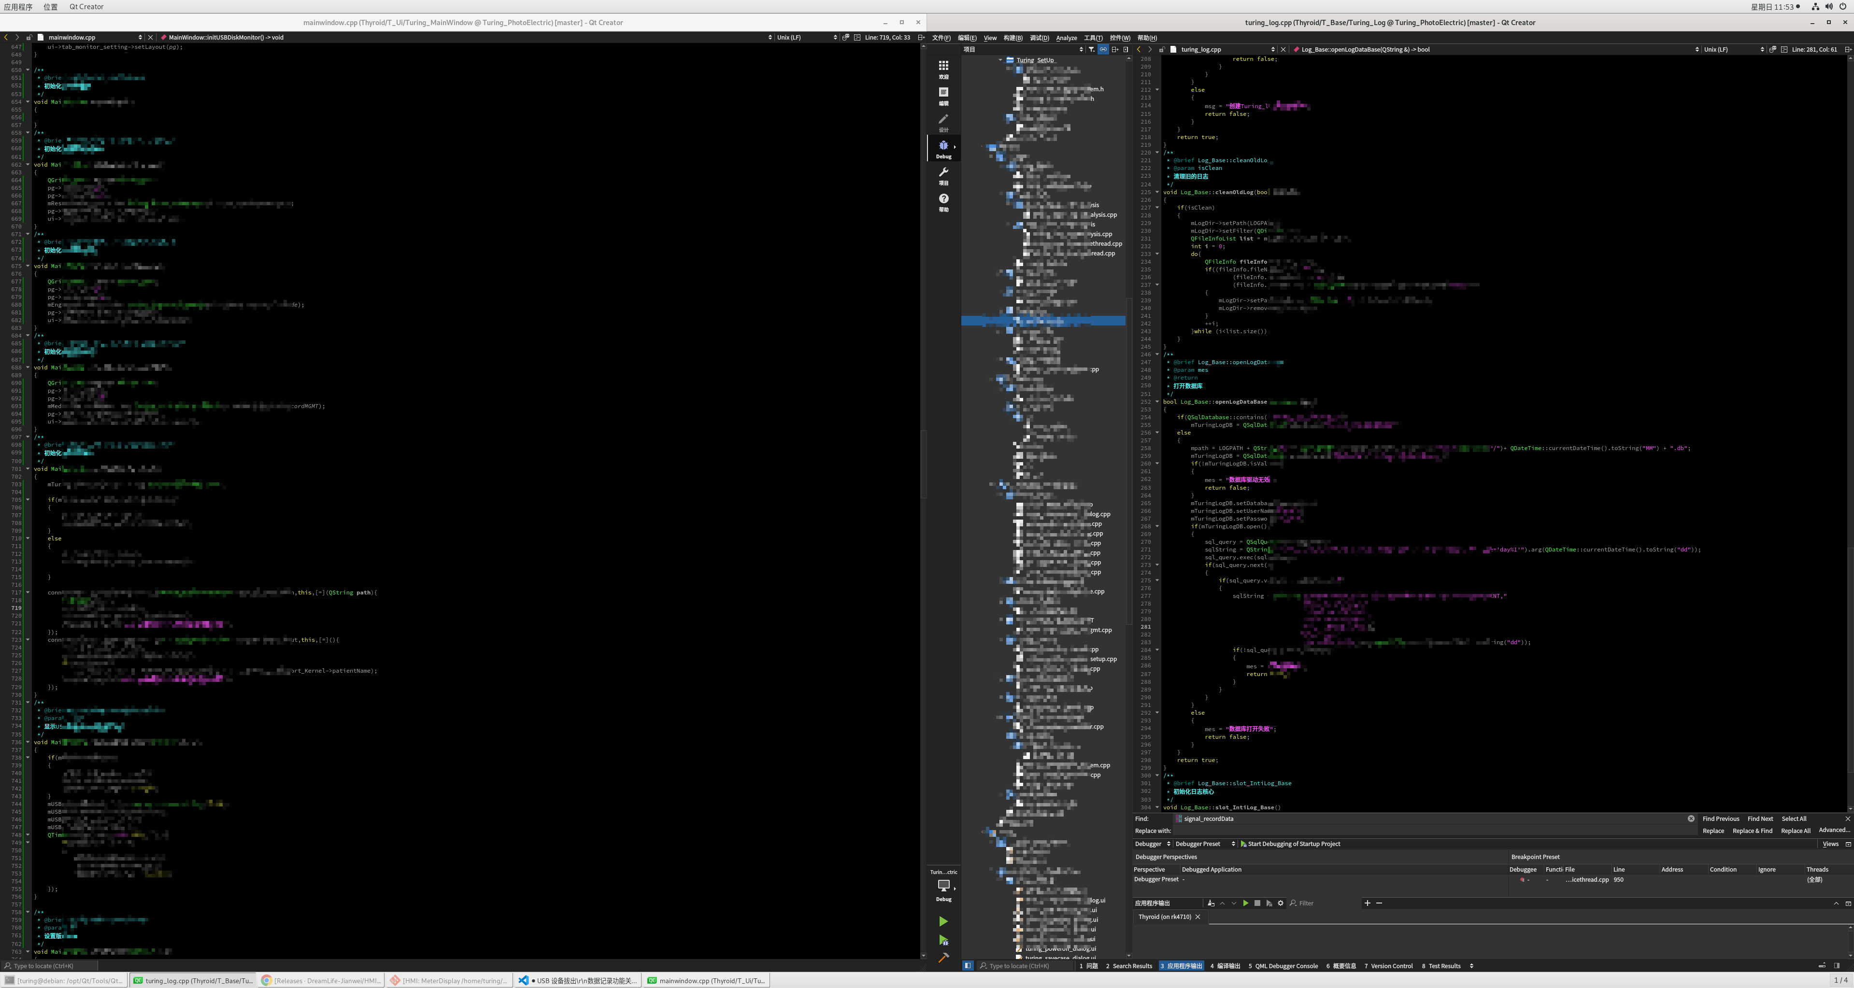
Task: Re-run application in output pane
Action: click(x=1245, y=903)
